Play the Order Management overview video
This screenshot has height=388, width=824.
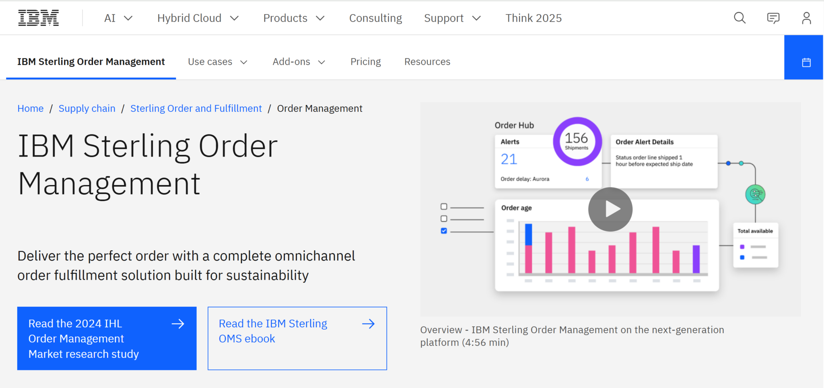tap(610, 209)
